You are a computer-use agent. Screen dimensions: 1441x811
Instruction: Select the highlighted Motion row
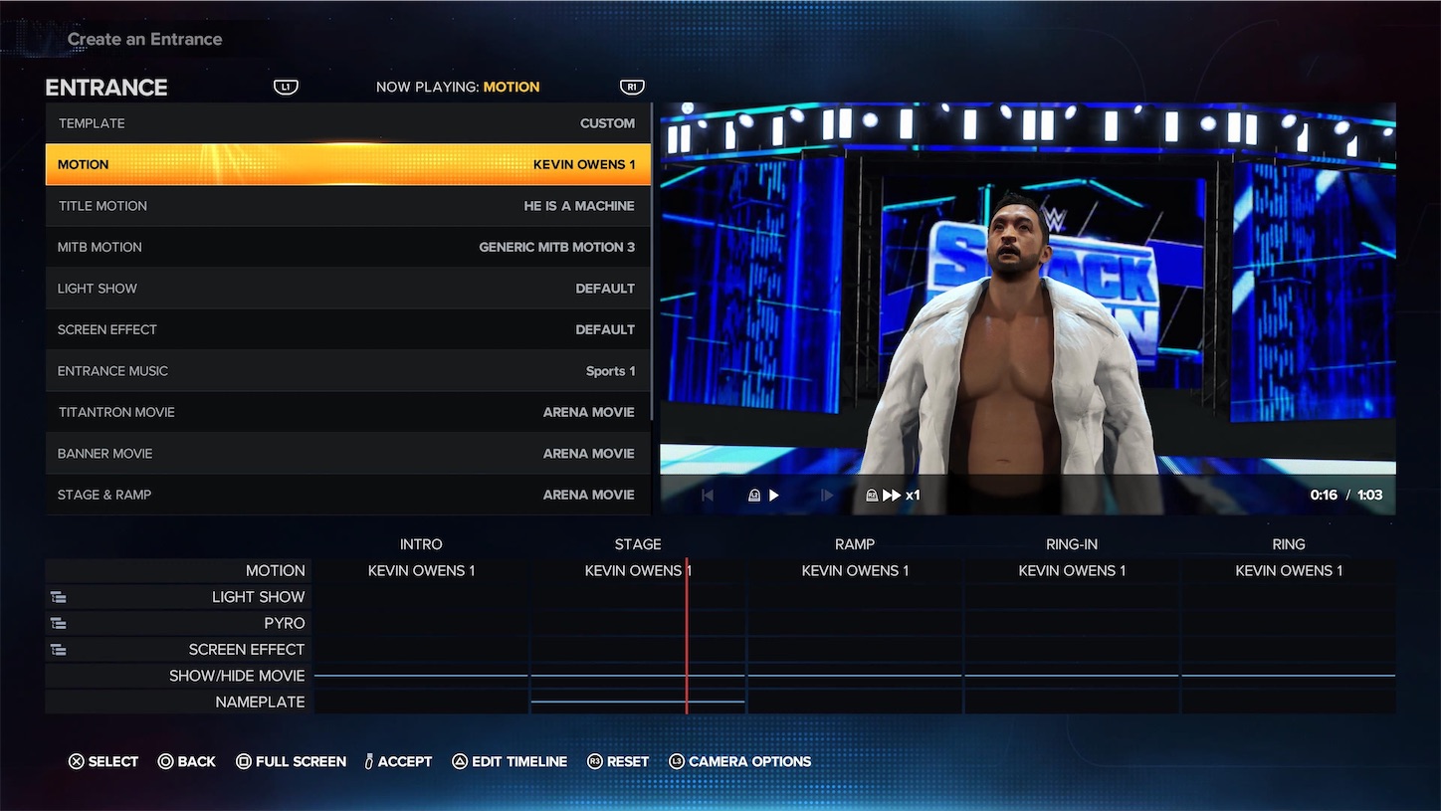click(x=348, y=164)
